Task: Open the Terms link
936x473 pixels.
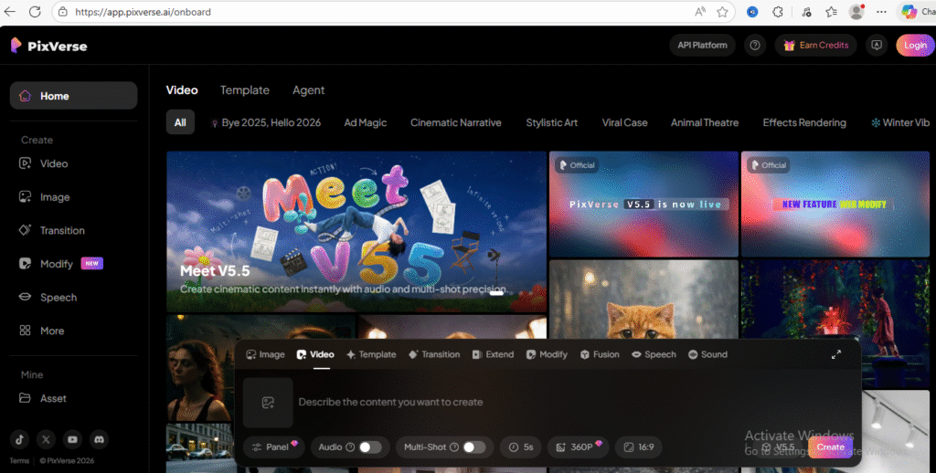Action: (x=19, y=460)
